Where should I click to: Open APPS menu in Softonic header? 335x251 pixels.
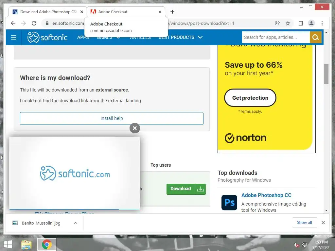point(83,37)
